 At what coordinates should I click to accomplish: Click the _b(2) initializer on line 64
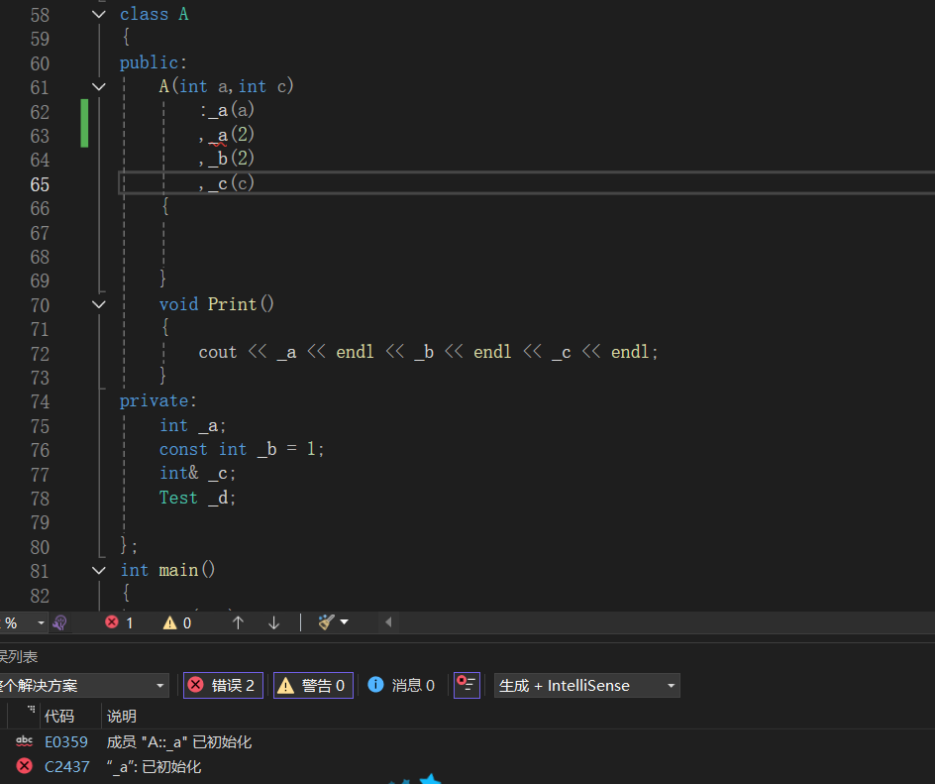232,159
